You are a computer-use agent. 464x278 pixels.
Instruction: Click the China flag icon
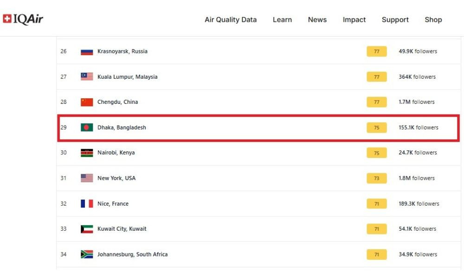click(x=87, y=102)
